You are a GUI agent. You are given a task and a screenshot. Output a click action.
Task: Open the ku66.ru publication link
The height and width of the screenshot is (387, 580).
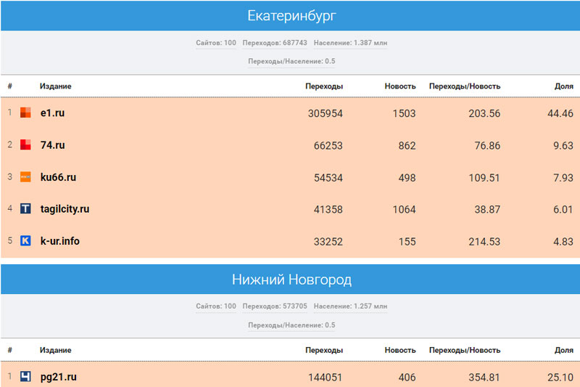58,177
